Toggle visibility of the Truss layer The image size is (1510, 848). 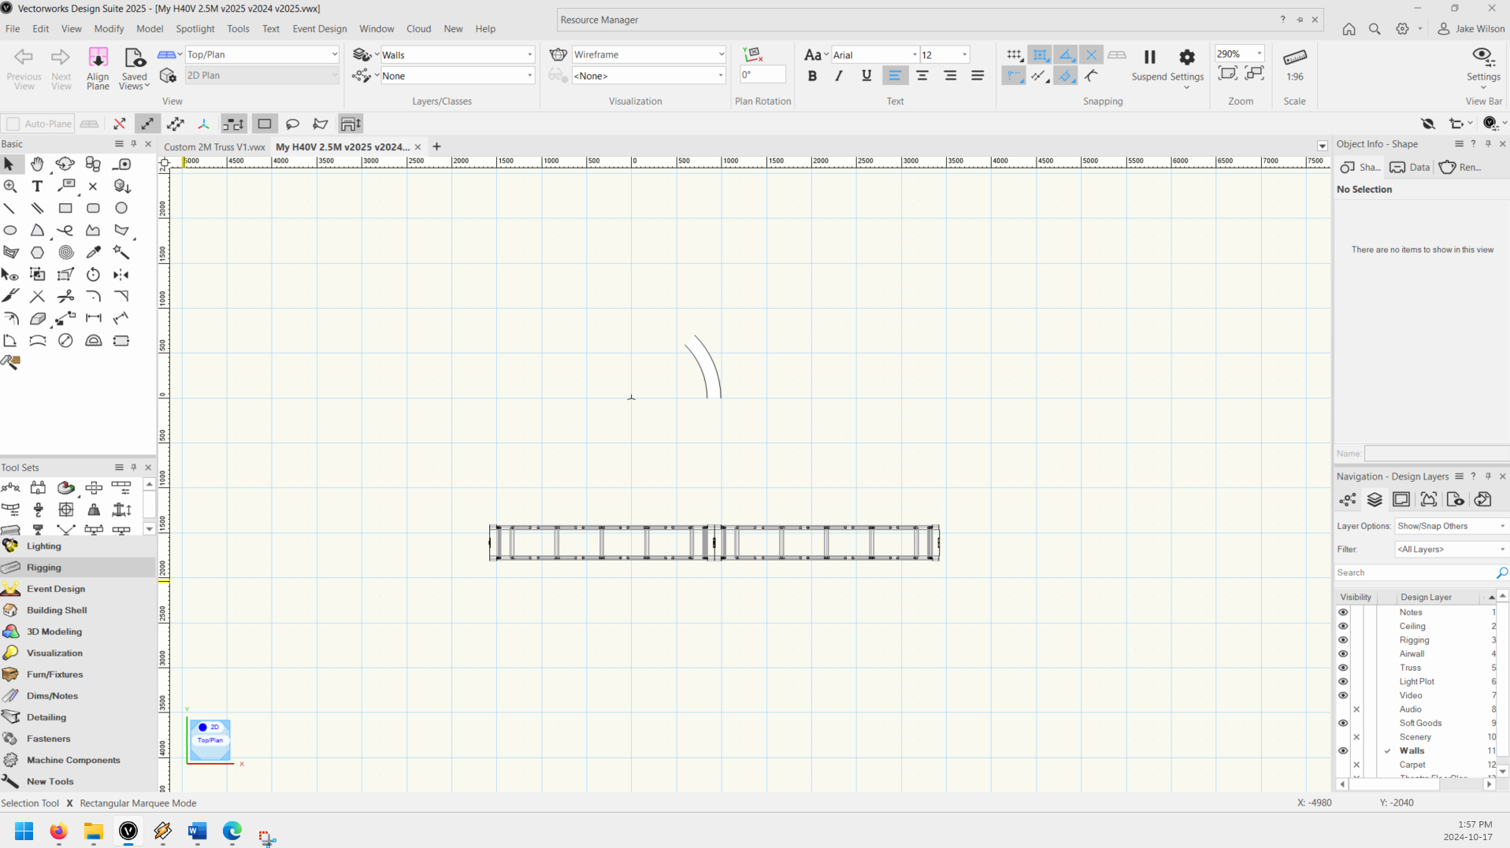(x=1343, y=668)
